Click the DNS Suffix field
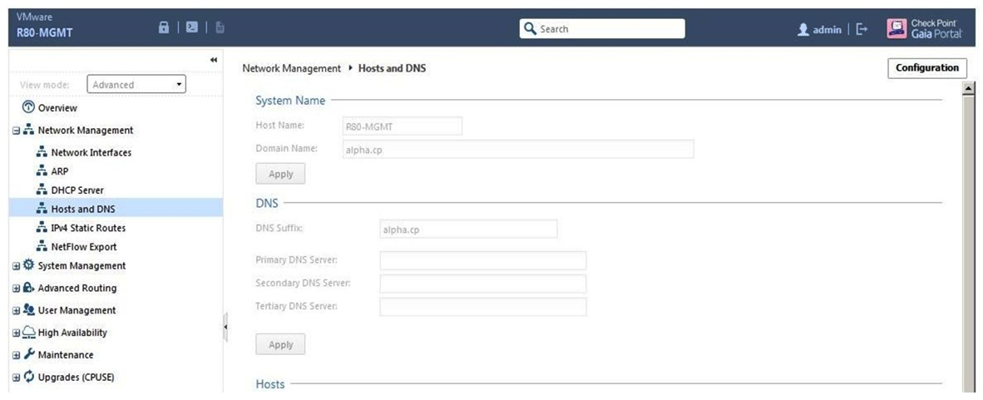The image size is (983, 400). point(468,229)
